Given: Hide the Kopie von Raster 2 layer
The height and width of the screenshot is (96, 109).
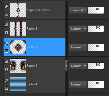Looking at the screenshot, I should click(7, 14).
